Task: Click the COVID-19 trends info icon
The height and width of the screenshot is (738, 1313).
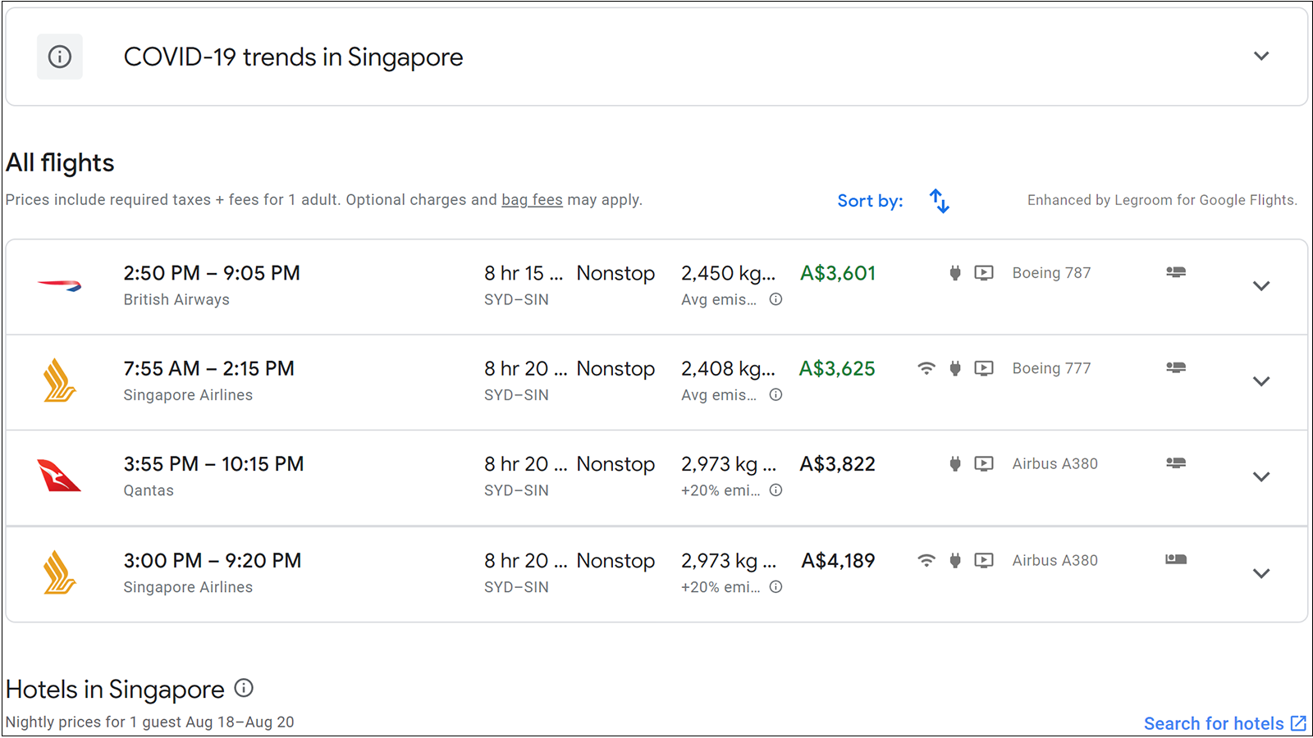Action: pyautogui.click(x=60, y=57)
